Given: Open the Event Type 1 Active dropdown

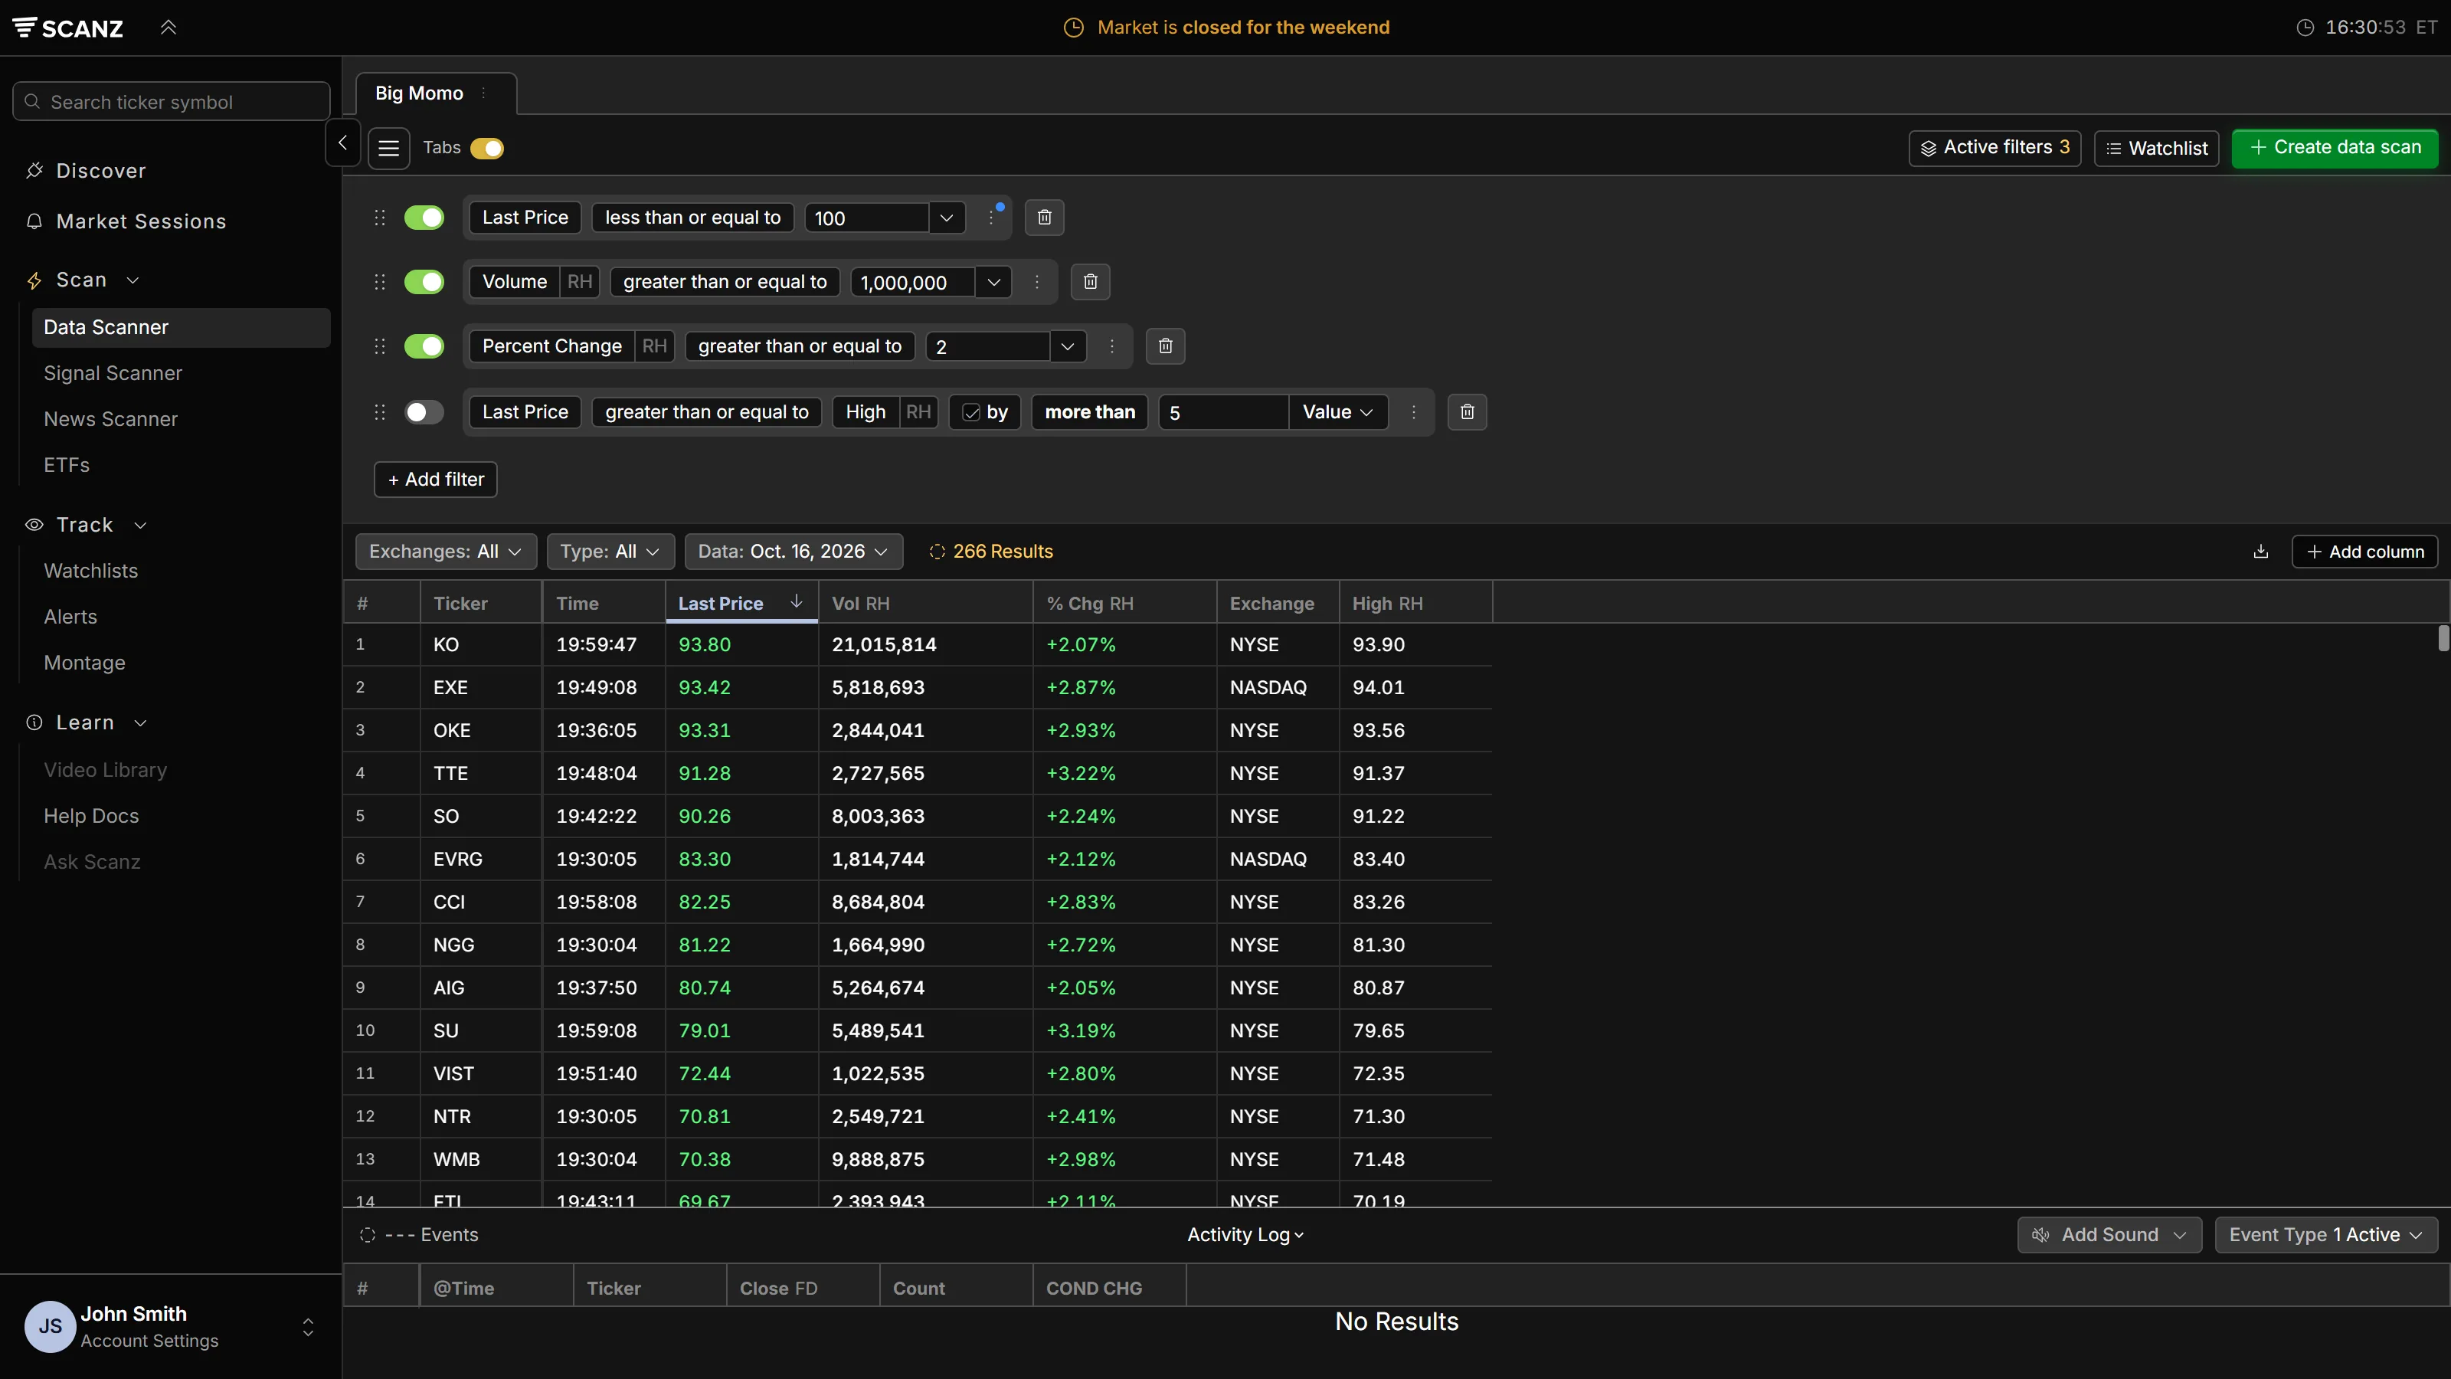Looking at the screenshot, I should tap(2325, 1234).
